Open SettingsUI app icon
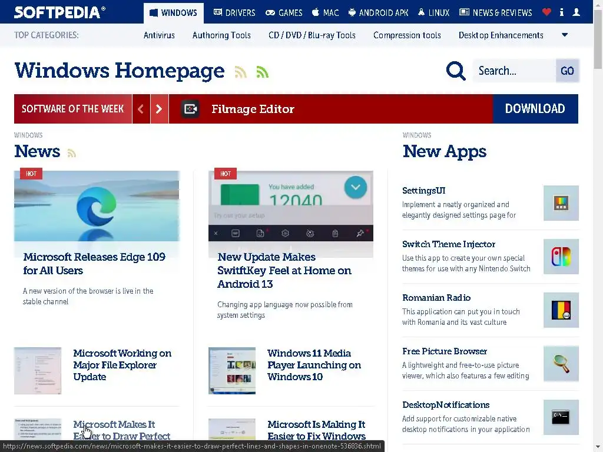This screenshot has width=603, height=452. tap(561, 203)
